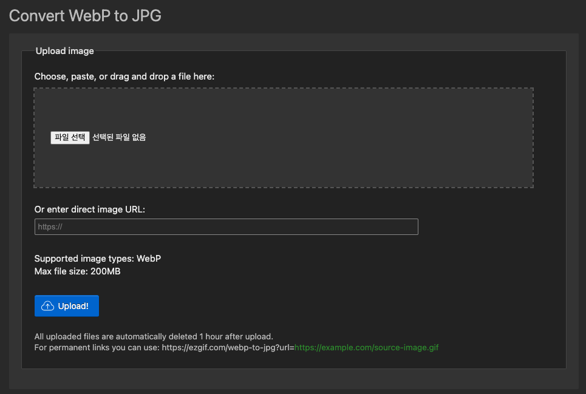The height and width of the screenshot is (394, 586).
Task: Click 'Choose, paste, or drag and drop' label
Action: point(124,76)
